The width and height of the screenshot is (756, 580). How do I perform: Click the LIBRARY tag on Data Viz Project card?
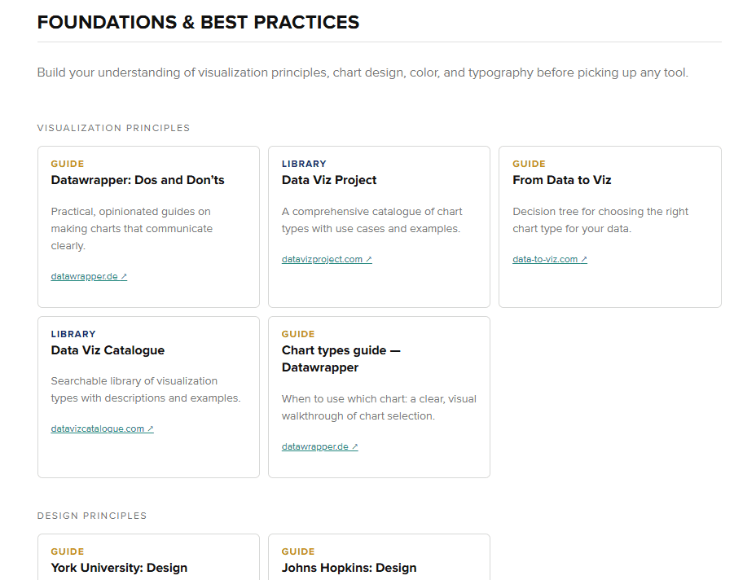(304, 164)
